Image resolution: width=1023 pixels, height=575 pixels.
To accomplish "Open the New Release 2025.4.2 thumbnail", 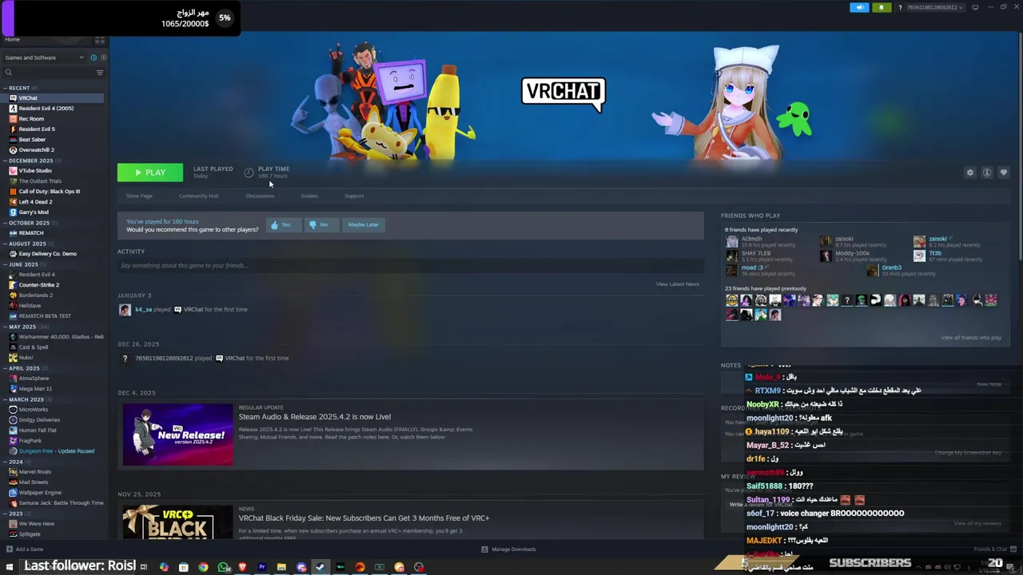I will (x=178, y=435).
